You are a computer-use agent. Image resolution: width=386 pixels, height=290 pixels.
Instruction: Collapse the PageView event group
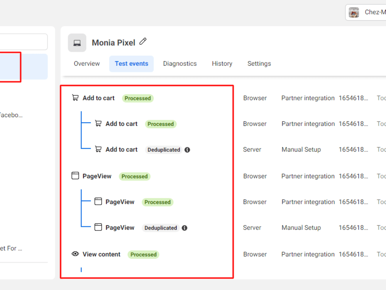point(96,176)
